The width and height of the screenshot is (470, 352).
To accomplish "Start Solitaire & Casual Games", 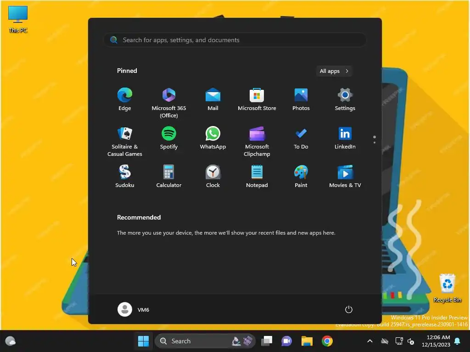I will [125, 142].
